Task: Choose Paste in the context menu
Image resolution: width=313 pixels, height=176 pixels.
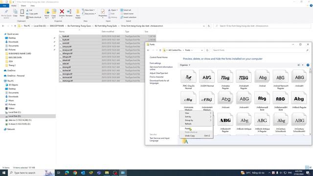Action: pyautogui.click(x=196, y=129)
